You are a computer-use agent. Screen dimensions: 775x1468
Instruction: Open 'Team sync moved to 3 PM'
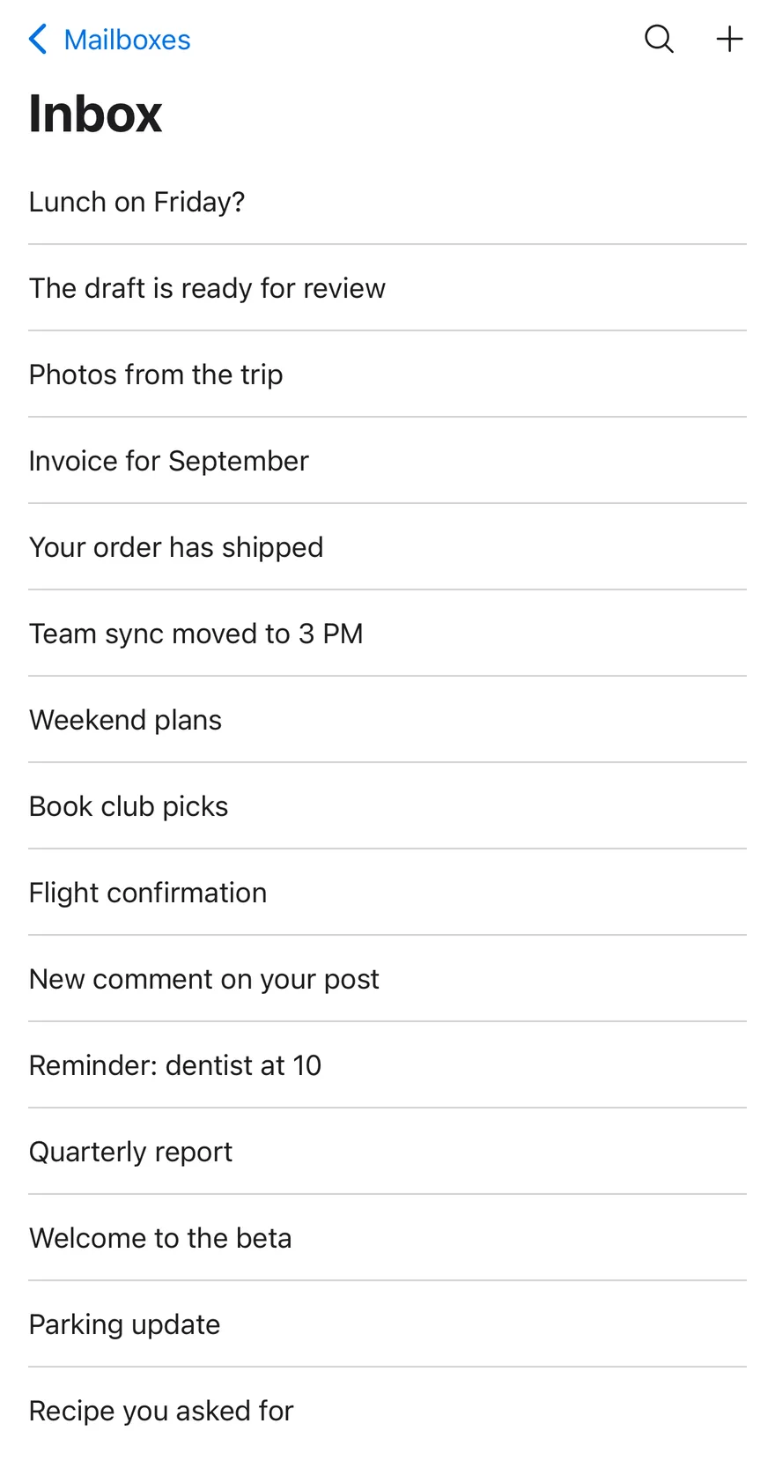coord(387,634)
